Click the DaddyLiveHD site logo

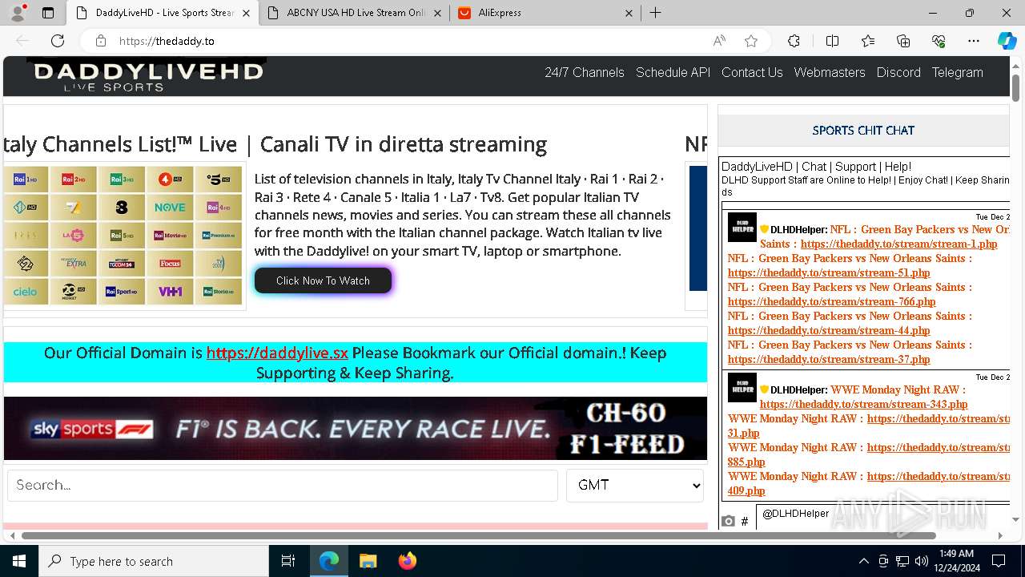coord(147,76)
